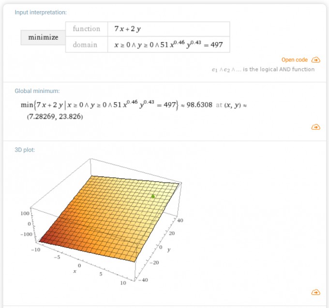Open the 3D plot section's cloud icon
The width and height of the screenshot is (329, 308).
pyautogui.click(x=316, y=292)
